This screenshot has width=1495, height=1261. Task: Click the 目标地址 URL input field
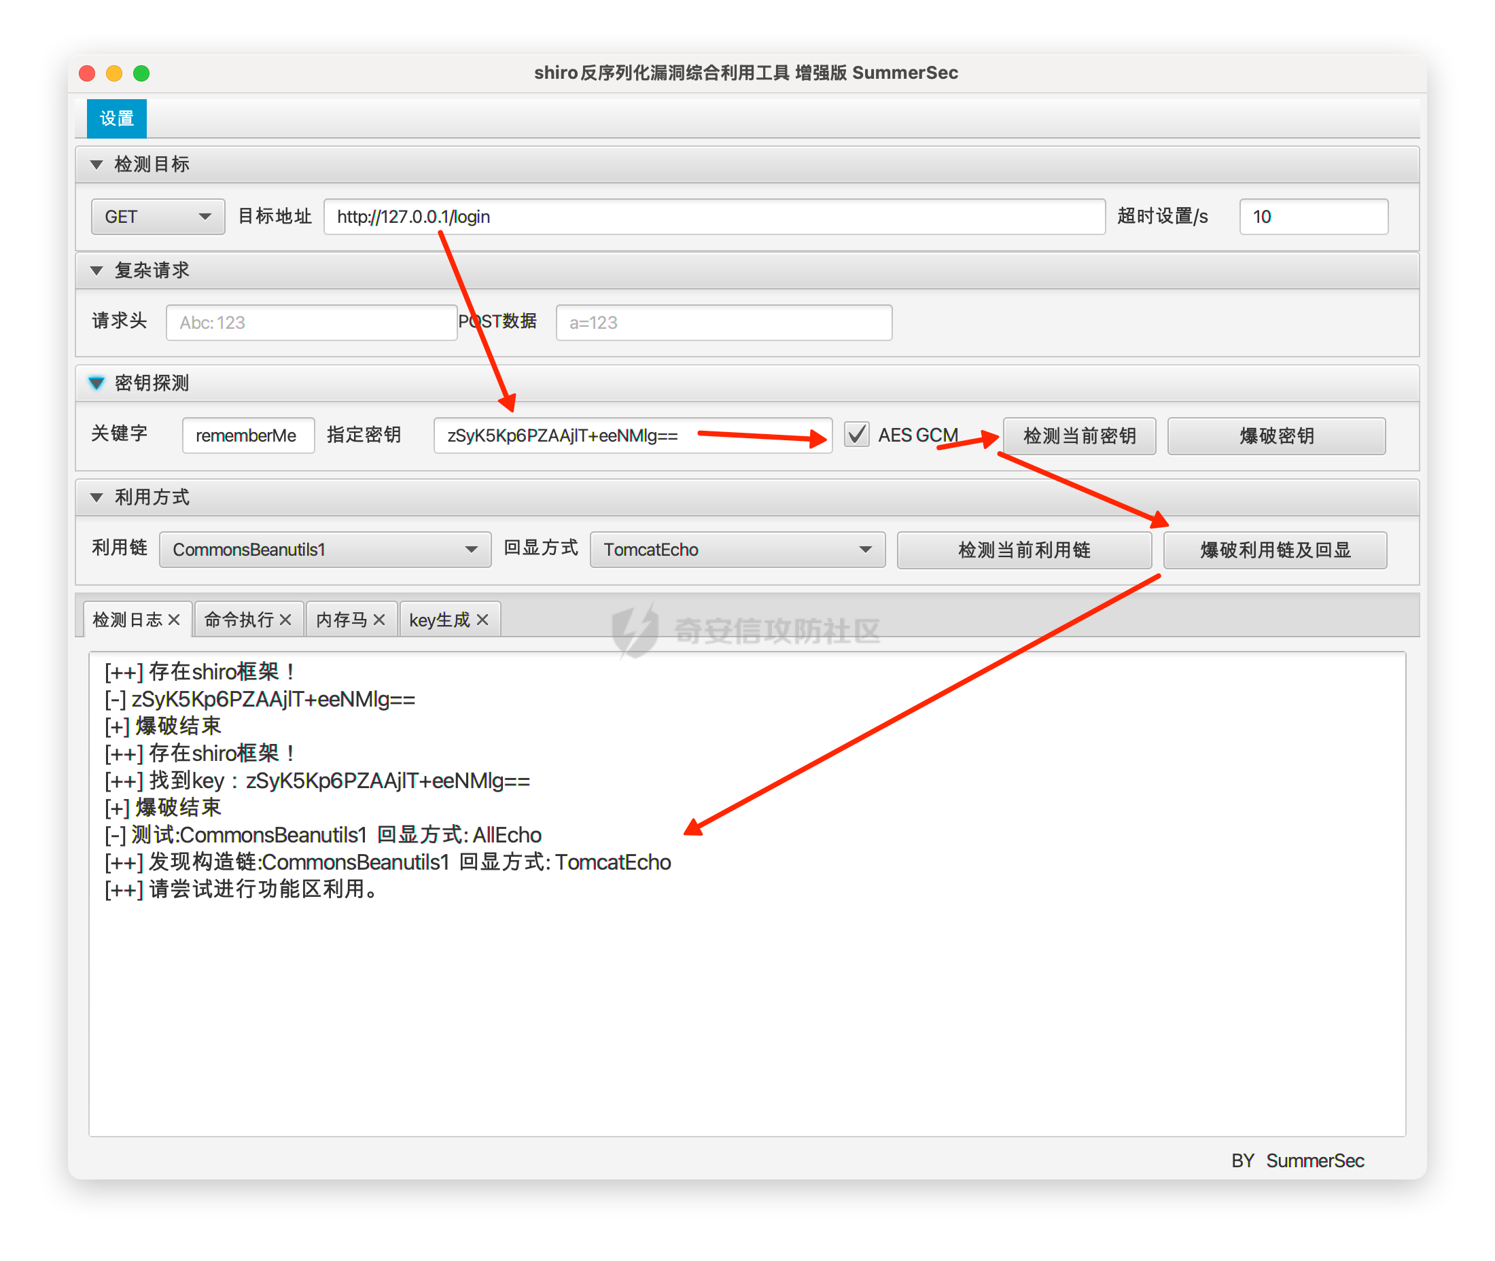click(715, 217)
